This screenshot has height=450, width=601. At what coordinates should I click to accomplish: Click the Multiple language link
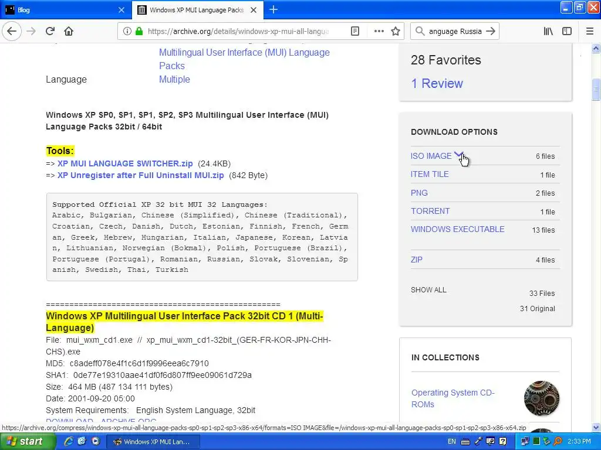(174, 79)
